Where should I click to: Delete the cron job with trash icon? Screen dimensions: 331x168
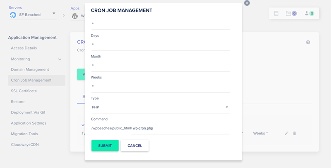point(295,133)
